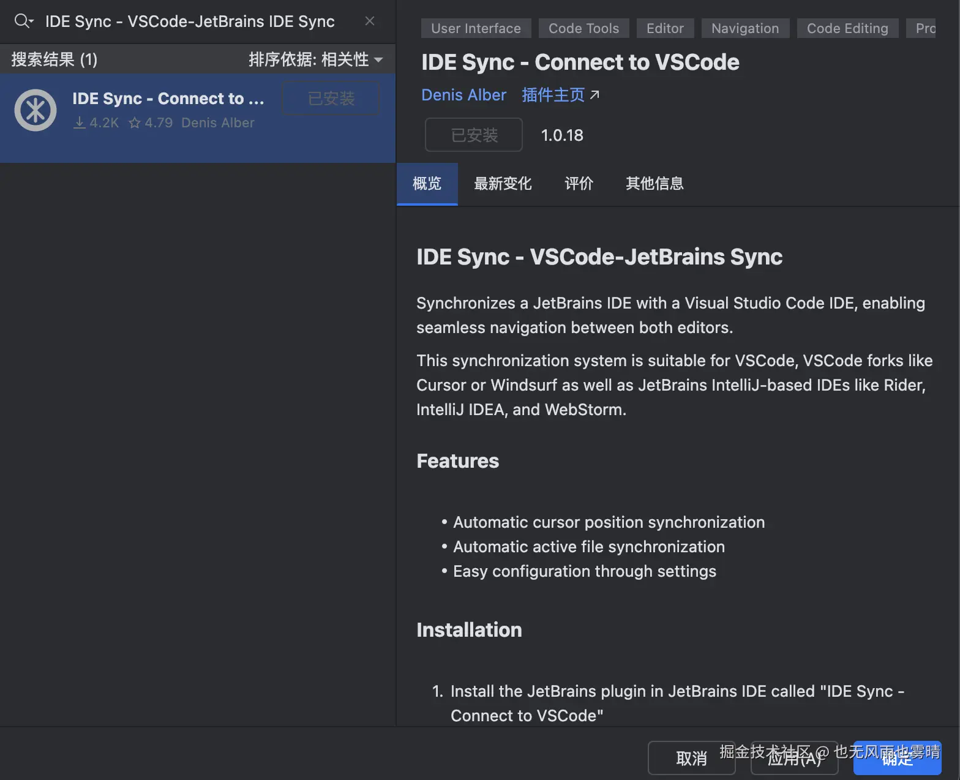Image resolution: width=960 pixels, height=780 pixels.
Task: Switch to the 最新变化 tab
Action: pyautogui.click(x=503, y=184)
